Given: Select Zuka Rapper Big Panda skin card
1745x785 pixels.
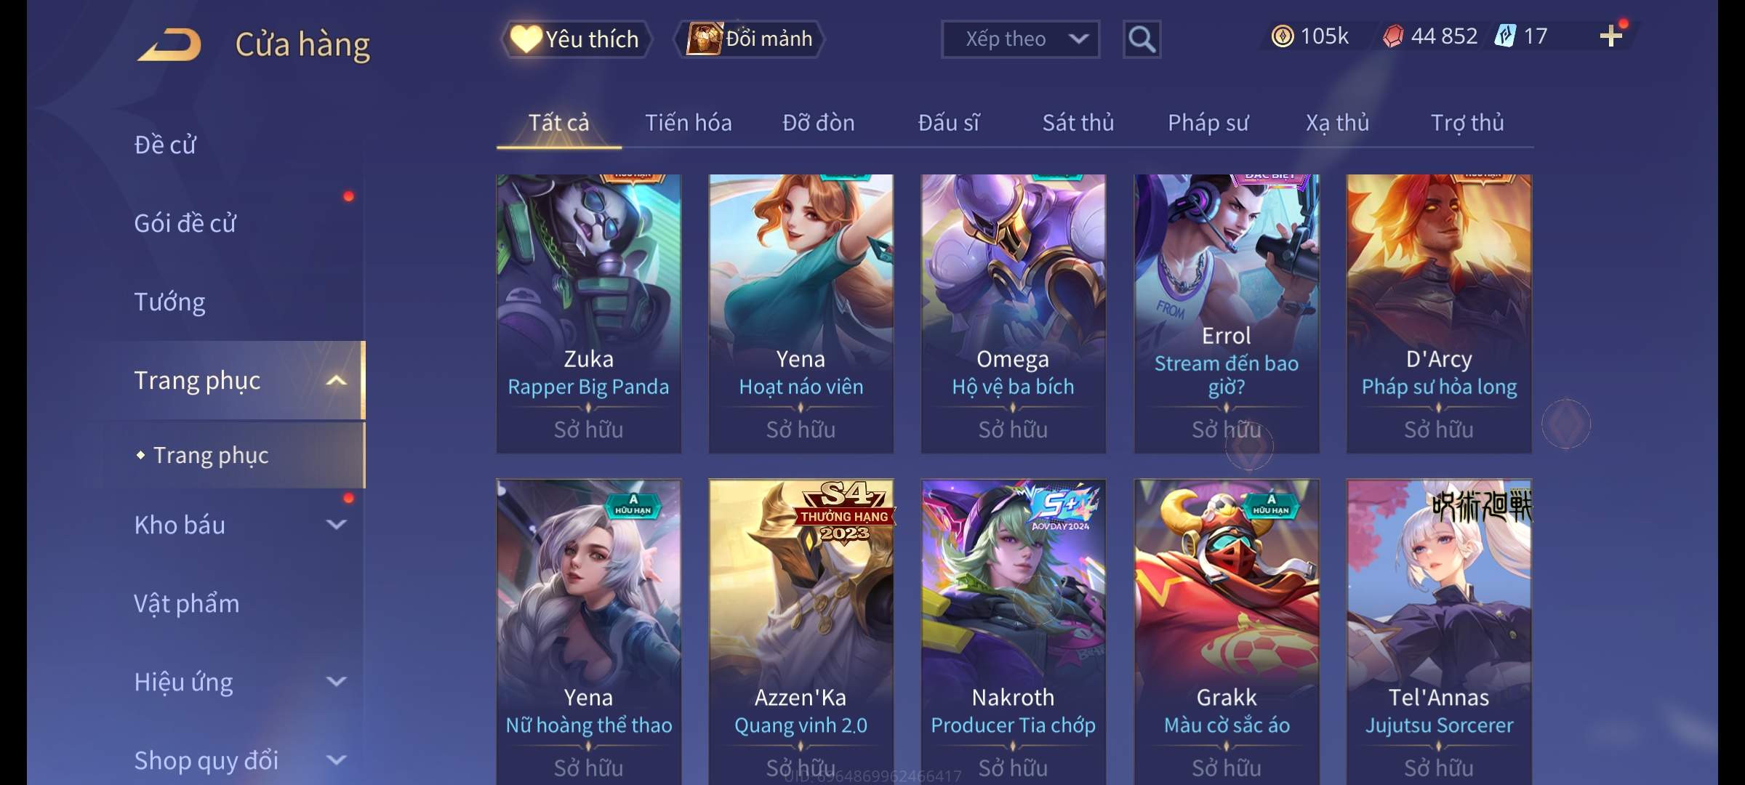Looking at the screenshot, I should tap(589, 313).
